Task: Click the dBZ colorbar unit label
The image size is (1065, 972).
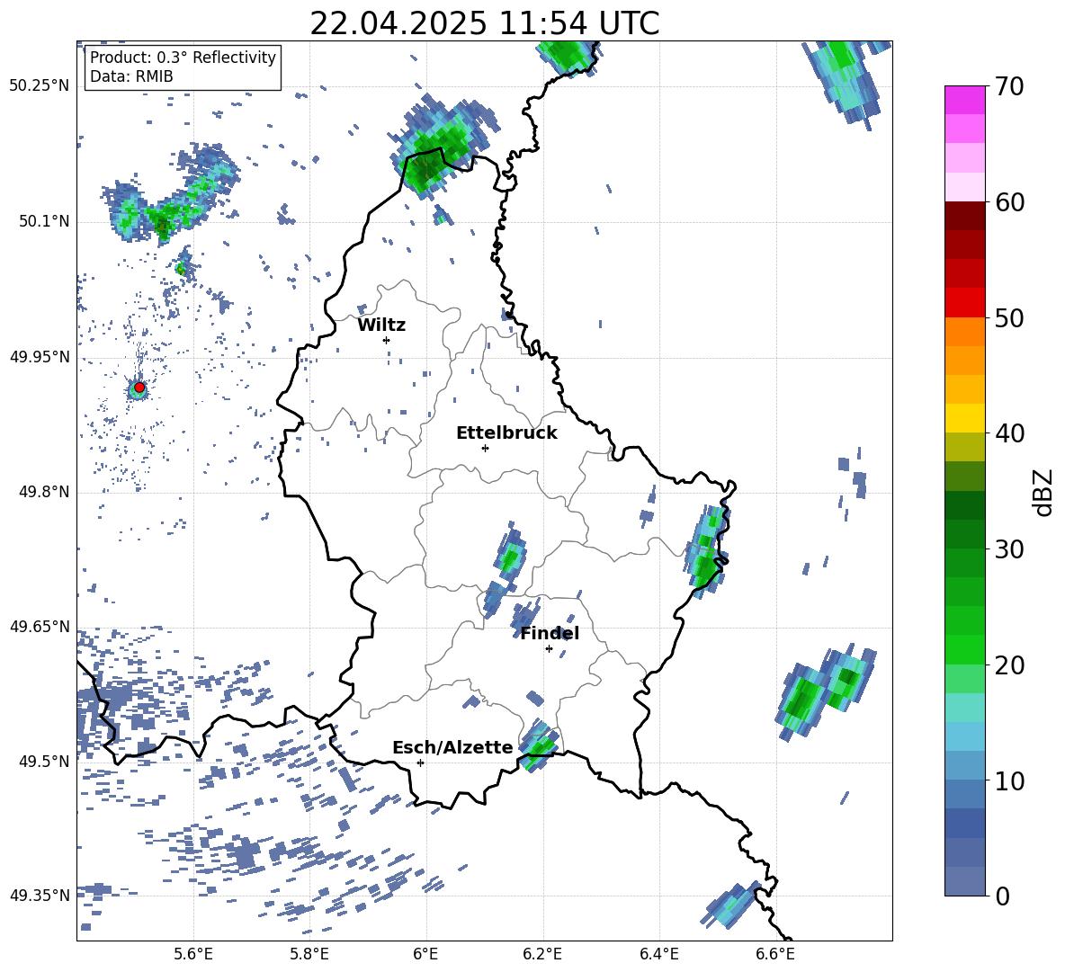Action: (1043, 492)
